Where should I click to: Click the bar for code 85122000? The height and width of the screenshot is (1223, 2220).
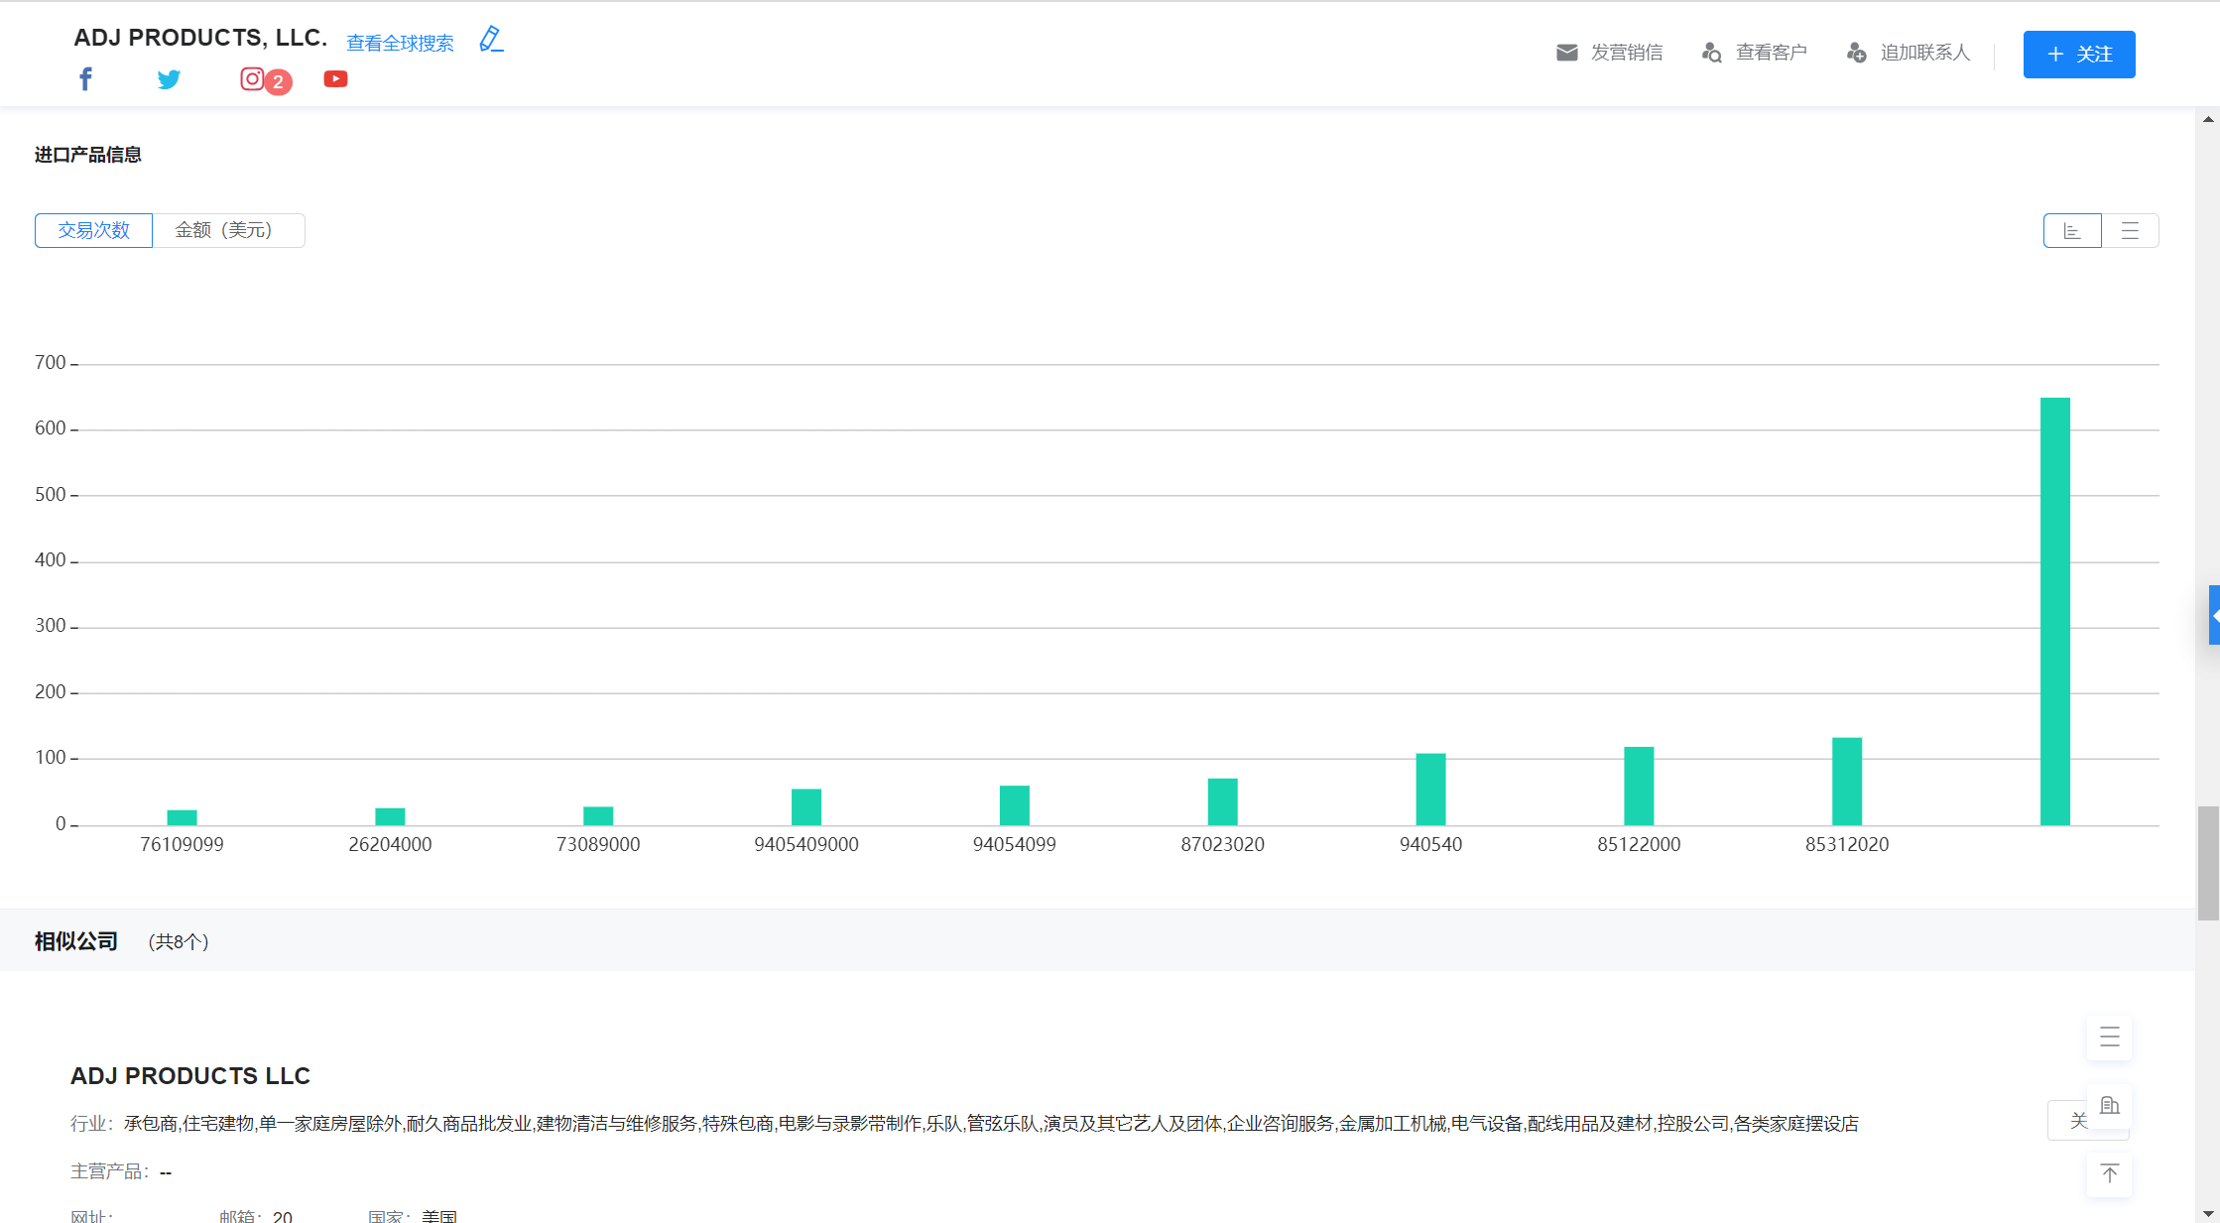coord(1639,786)
